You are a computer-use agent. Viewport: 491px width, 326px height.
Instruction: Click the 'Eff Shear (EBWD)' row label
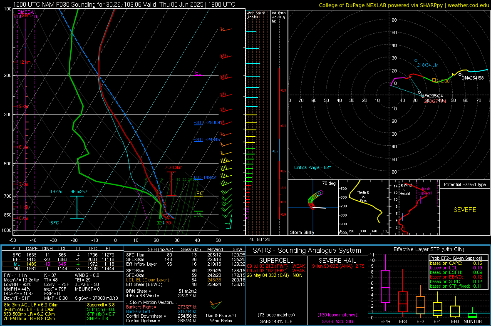pos(144,285)
